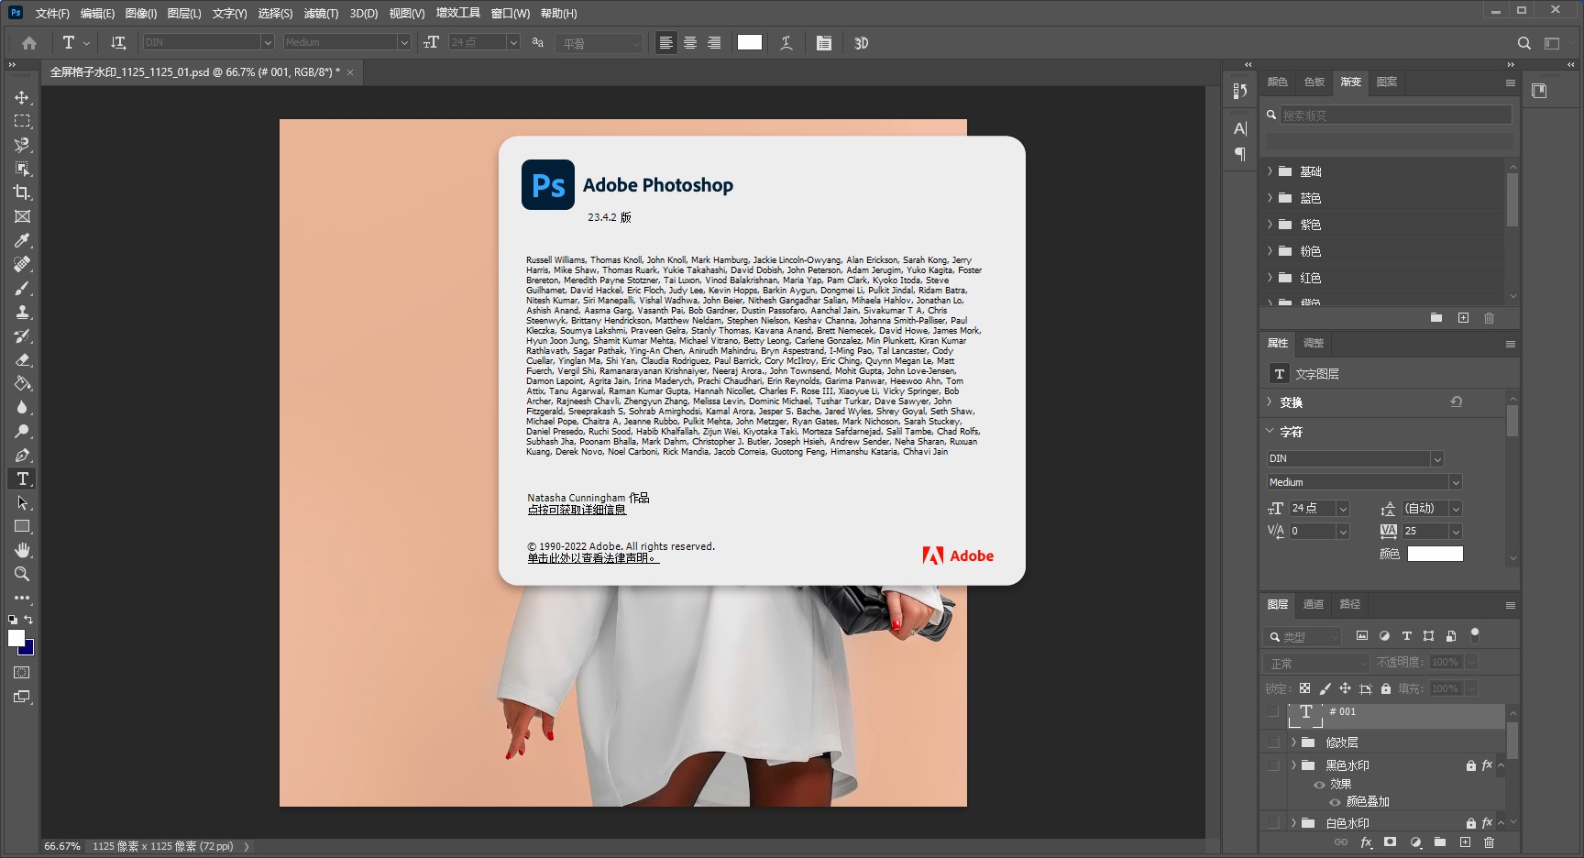This screenshot has height=858, width=1584.
Task: Click the text color swatch in Character panel
Action: [1435, 553]
